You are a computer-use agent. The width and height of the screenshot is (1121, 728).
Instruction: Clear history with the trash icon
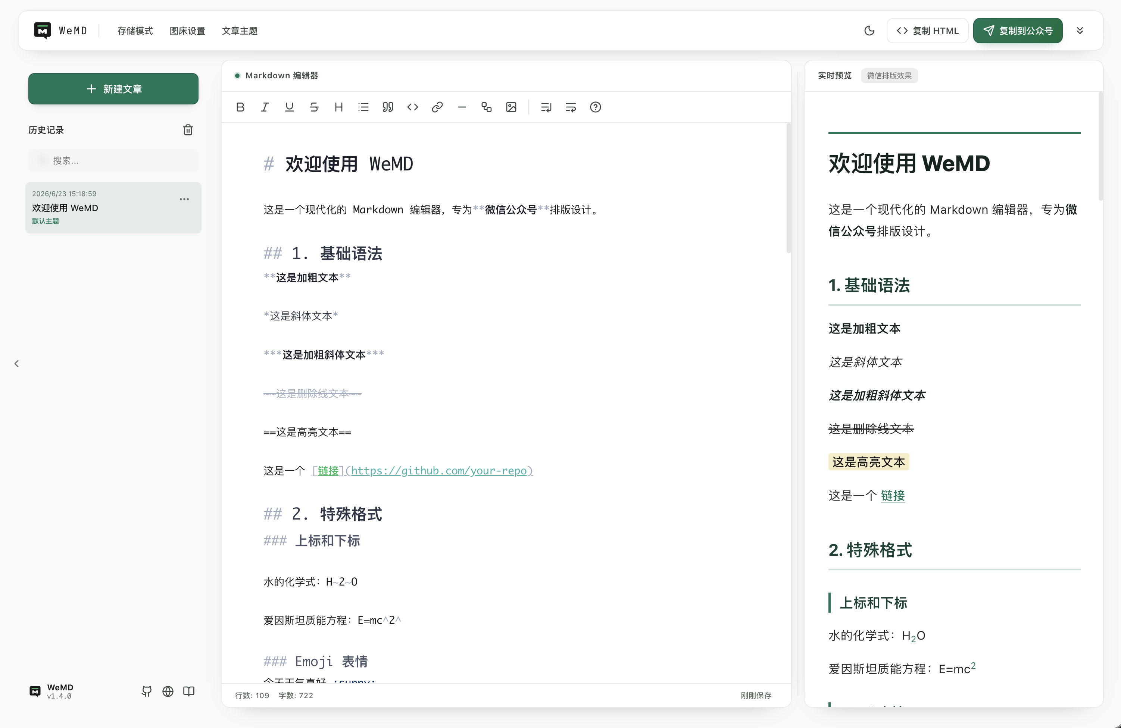(x=188, y=130)
